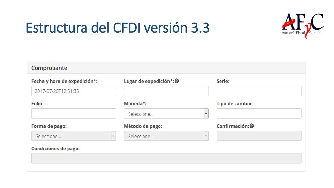Click the Confirmación input field
Screen dimensions: 334x188
259,136
